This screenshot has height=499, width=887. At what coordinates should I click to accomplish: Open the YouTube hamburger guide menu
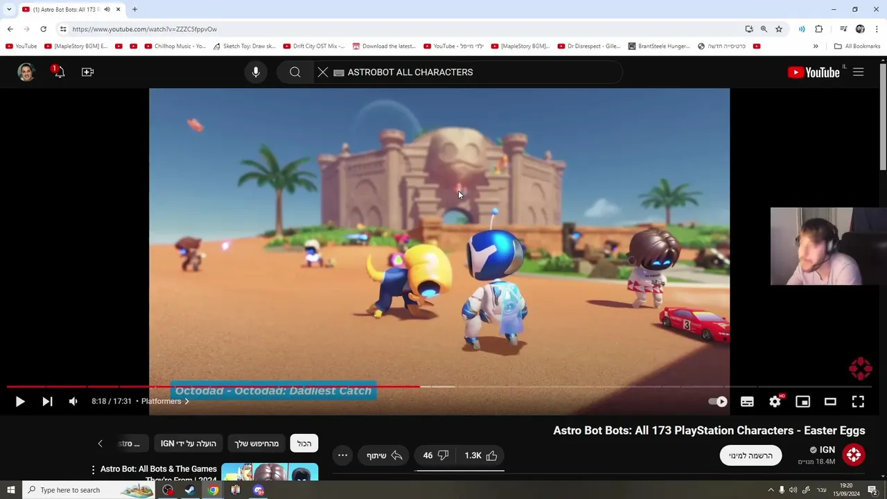(x=859, y=72)
